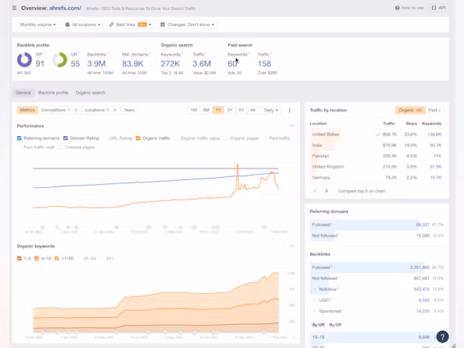Select the Metrics chart mode
Viewport: 464px width, 348px height.
(28, 110)
